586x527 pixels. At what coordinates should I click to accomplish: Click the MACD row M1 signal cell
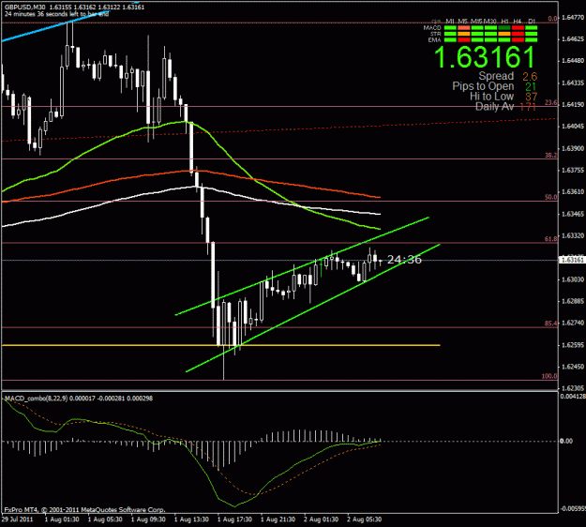pyautogui.click(x=450, y=27)
